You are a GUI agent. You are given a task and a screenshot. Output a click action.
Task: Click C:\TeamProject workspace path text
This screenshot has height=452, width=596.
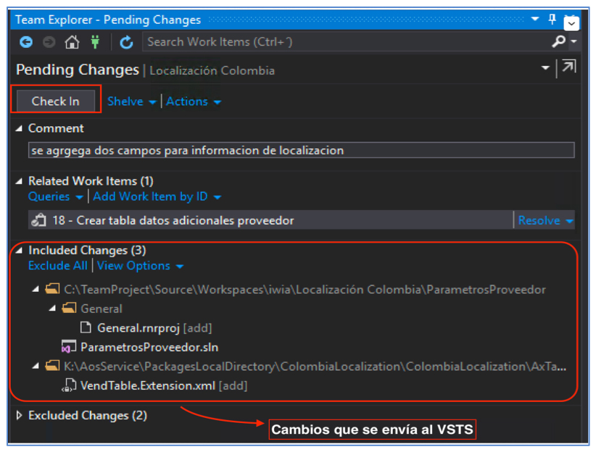coord(305,290)
